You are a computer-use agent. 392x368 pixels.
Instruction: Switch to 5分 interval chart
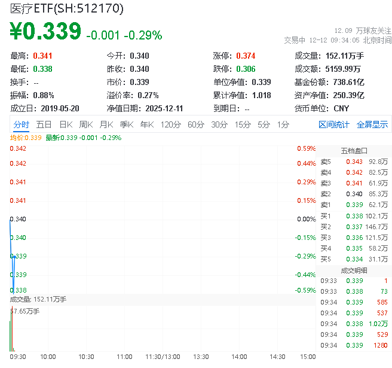[264, 124]
